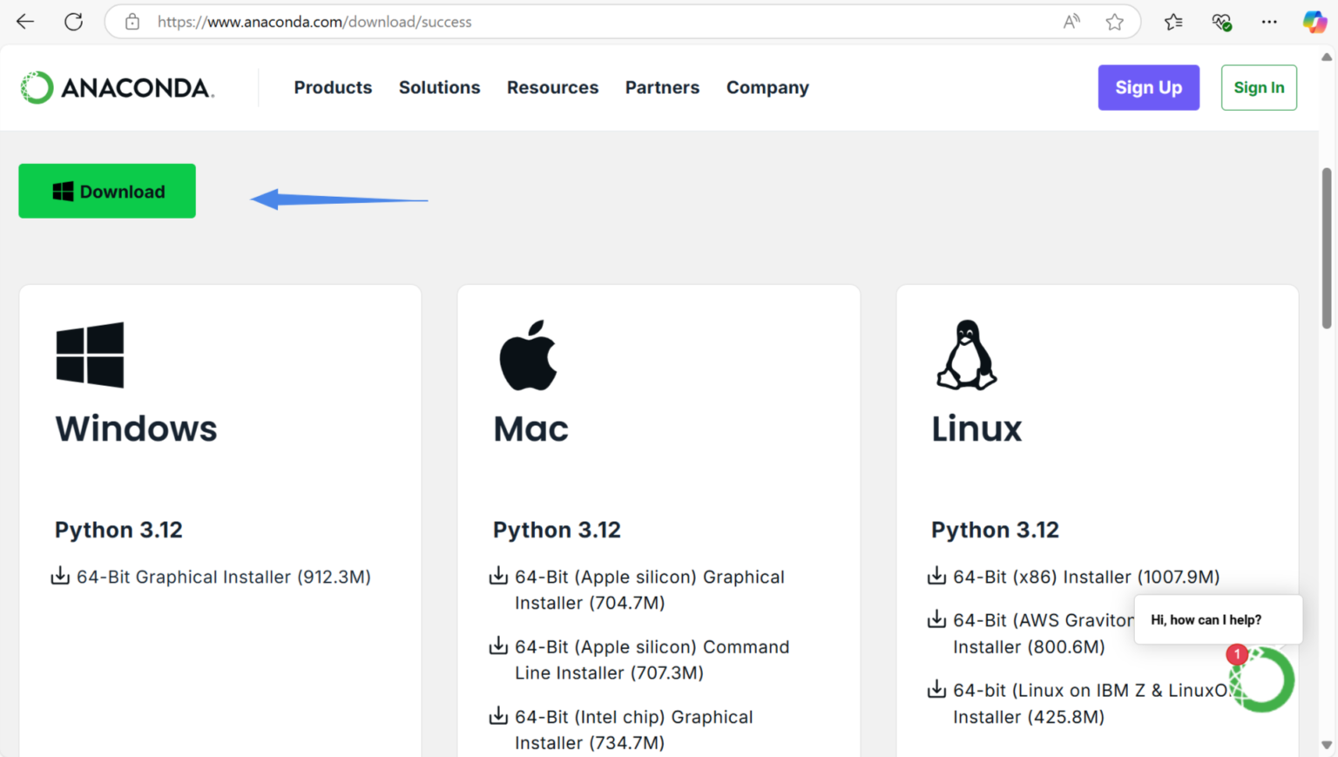Click the Linux heading text

(976, 429)
